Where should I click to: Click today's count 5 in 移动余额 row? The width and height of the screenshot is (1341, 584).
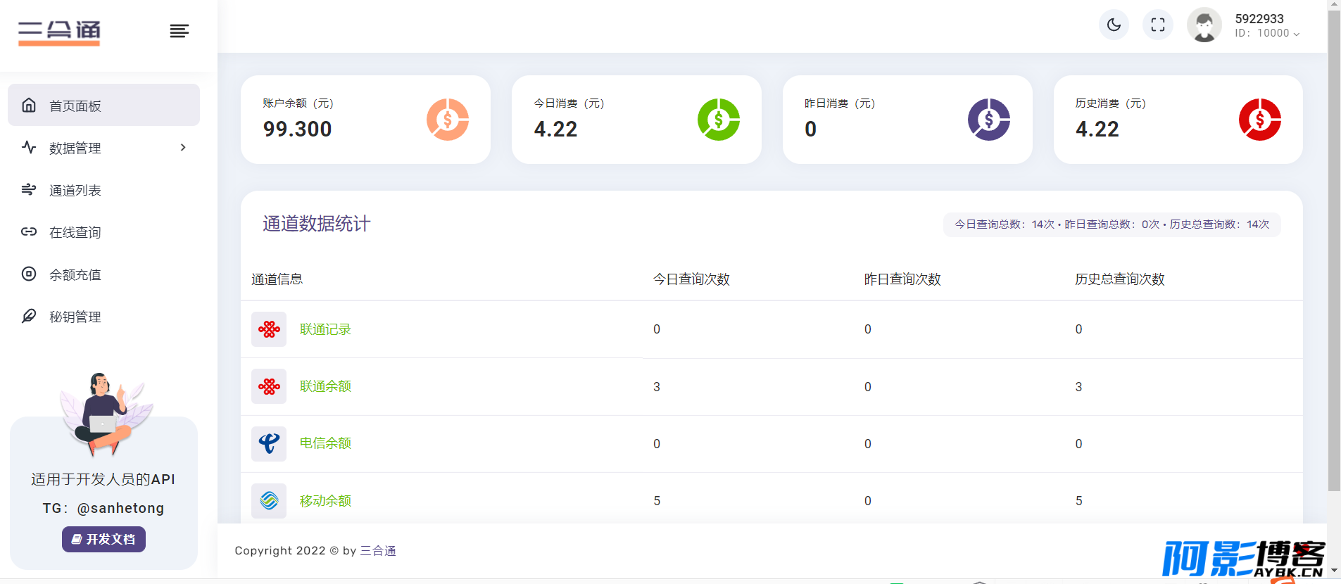click(657, 501)
